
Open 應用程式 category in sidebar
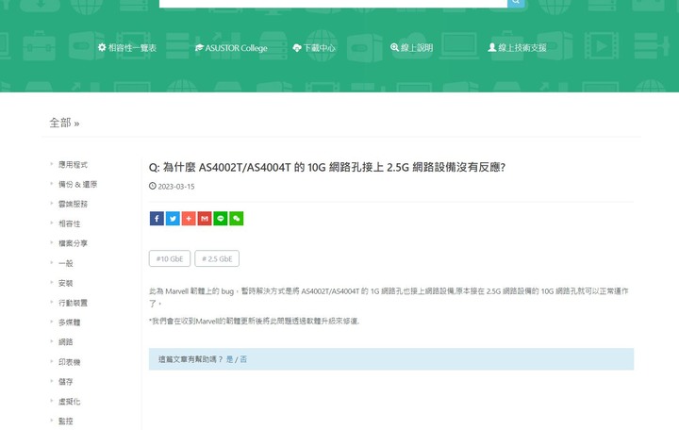click(x=73, y=165)
